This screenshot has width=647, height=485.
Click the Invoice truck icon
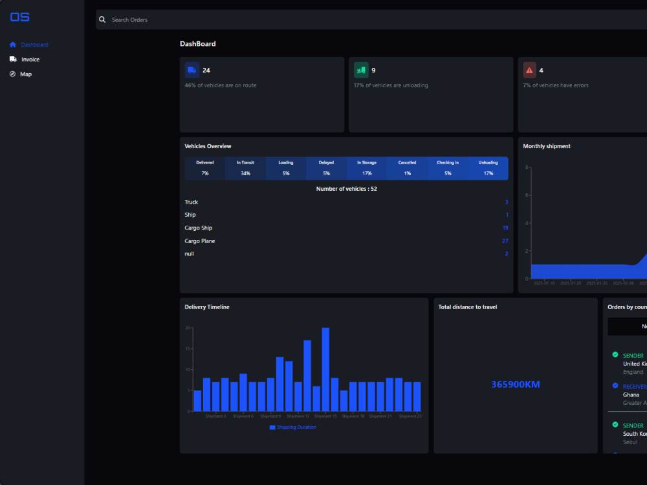(x=13, y=59)
